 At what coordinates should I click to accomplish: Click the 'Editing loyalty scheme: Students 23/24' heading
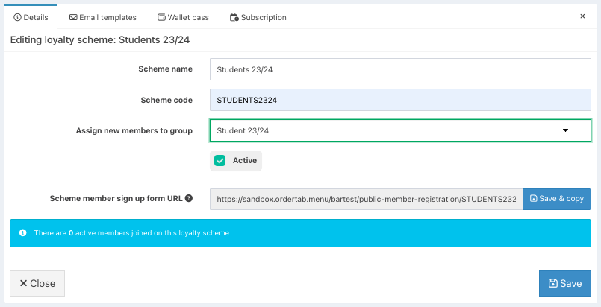coord(99,40)
